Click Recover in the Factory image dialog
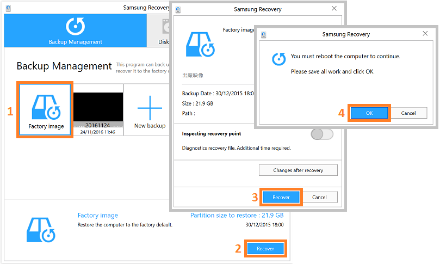Viewport: 440px width, 264px height. click(281, 197)
